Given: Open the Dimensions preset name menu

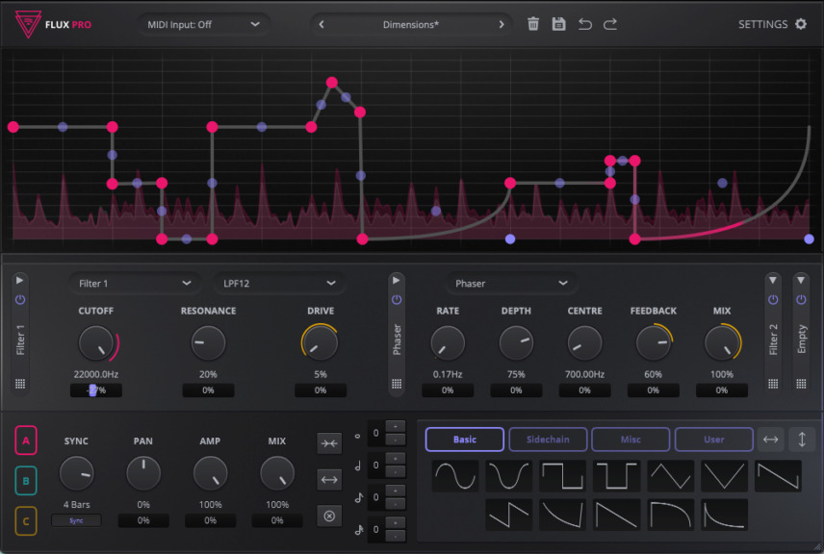Looking at the screenshot, I should coord(411,25).
